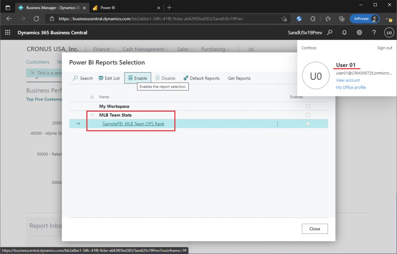Toggle Enabled checkbox for MLB Team Stats

(x=308, y=115)
